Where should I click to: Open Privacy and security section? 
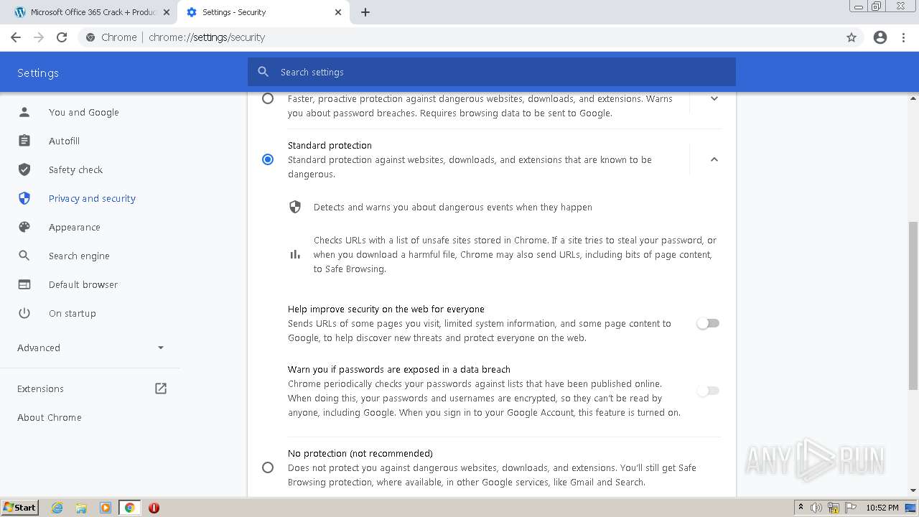click(92, 198)
